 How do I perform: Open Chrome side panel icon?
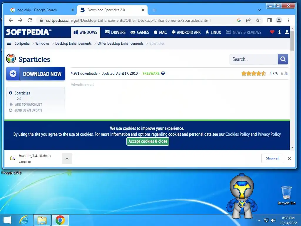pos(270,20)
